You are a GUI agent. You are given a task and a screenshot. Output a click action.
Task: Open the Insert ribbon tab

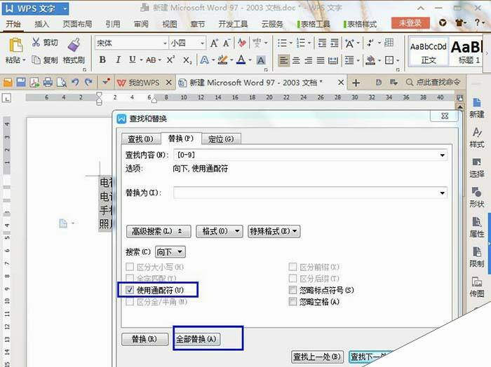point(41,24)
